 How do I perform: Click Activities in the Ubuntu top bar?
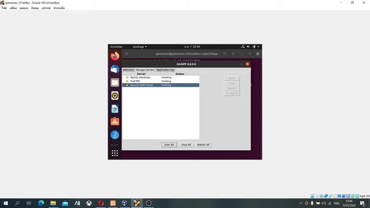[x=116, y=47]
